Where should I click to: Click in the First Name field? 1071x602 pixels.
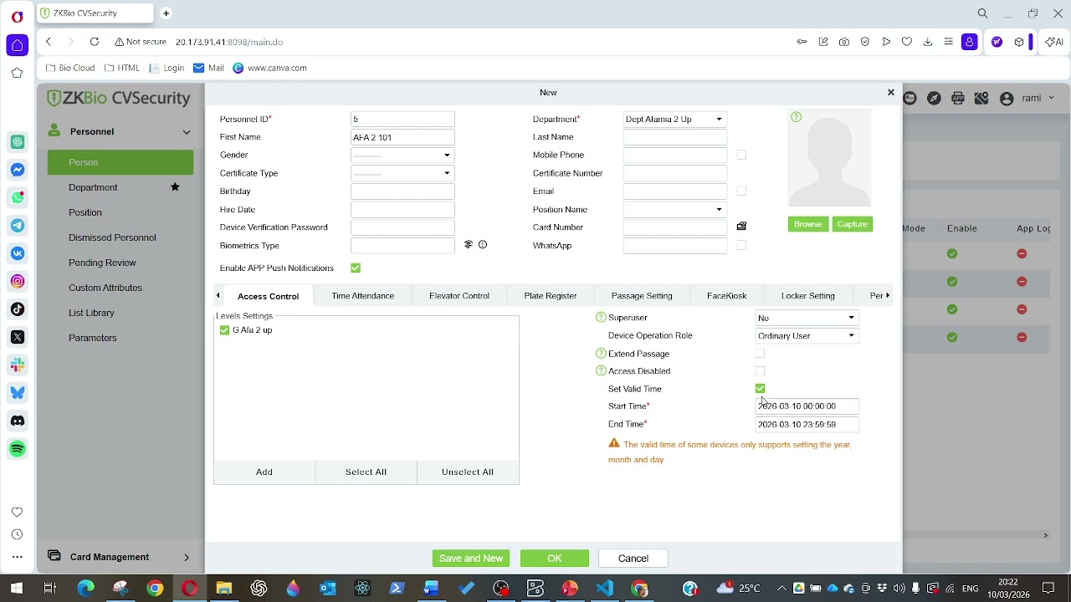[x=402, y=137]
